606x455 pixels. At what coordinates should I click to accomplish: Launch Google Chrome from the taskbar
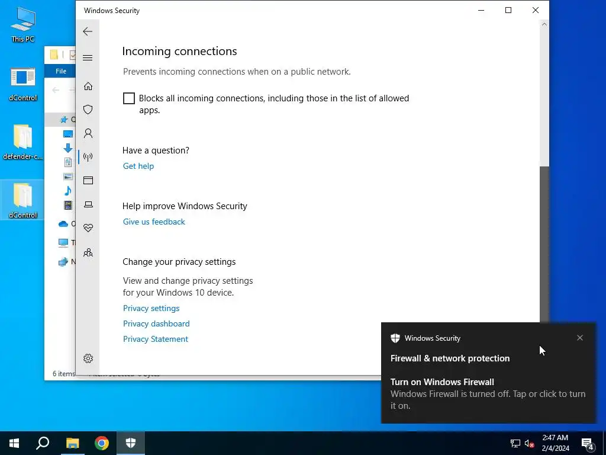click(102, 443)
